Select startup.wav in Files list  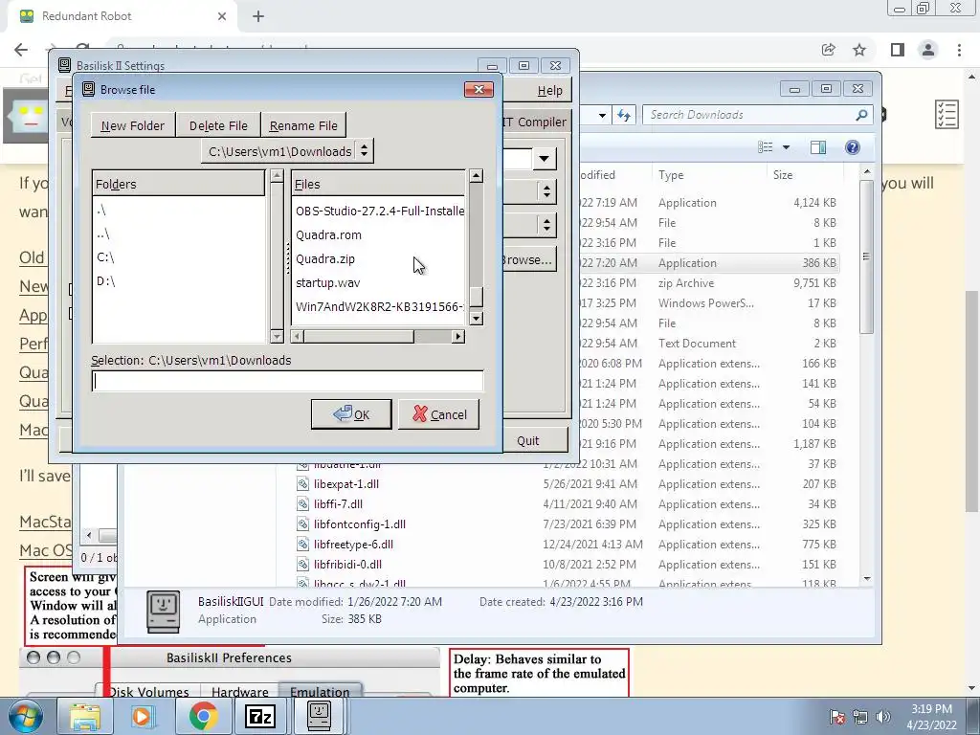(327, 282)
